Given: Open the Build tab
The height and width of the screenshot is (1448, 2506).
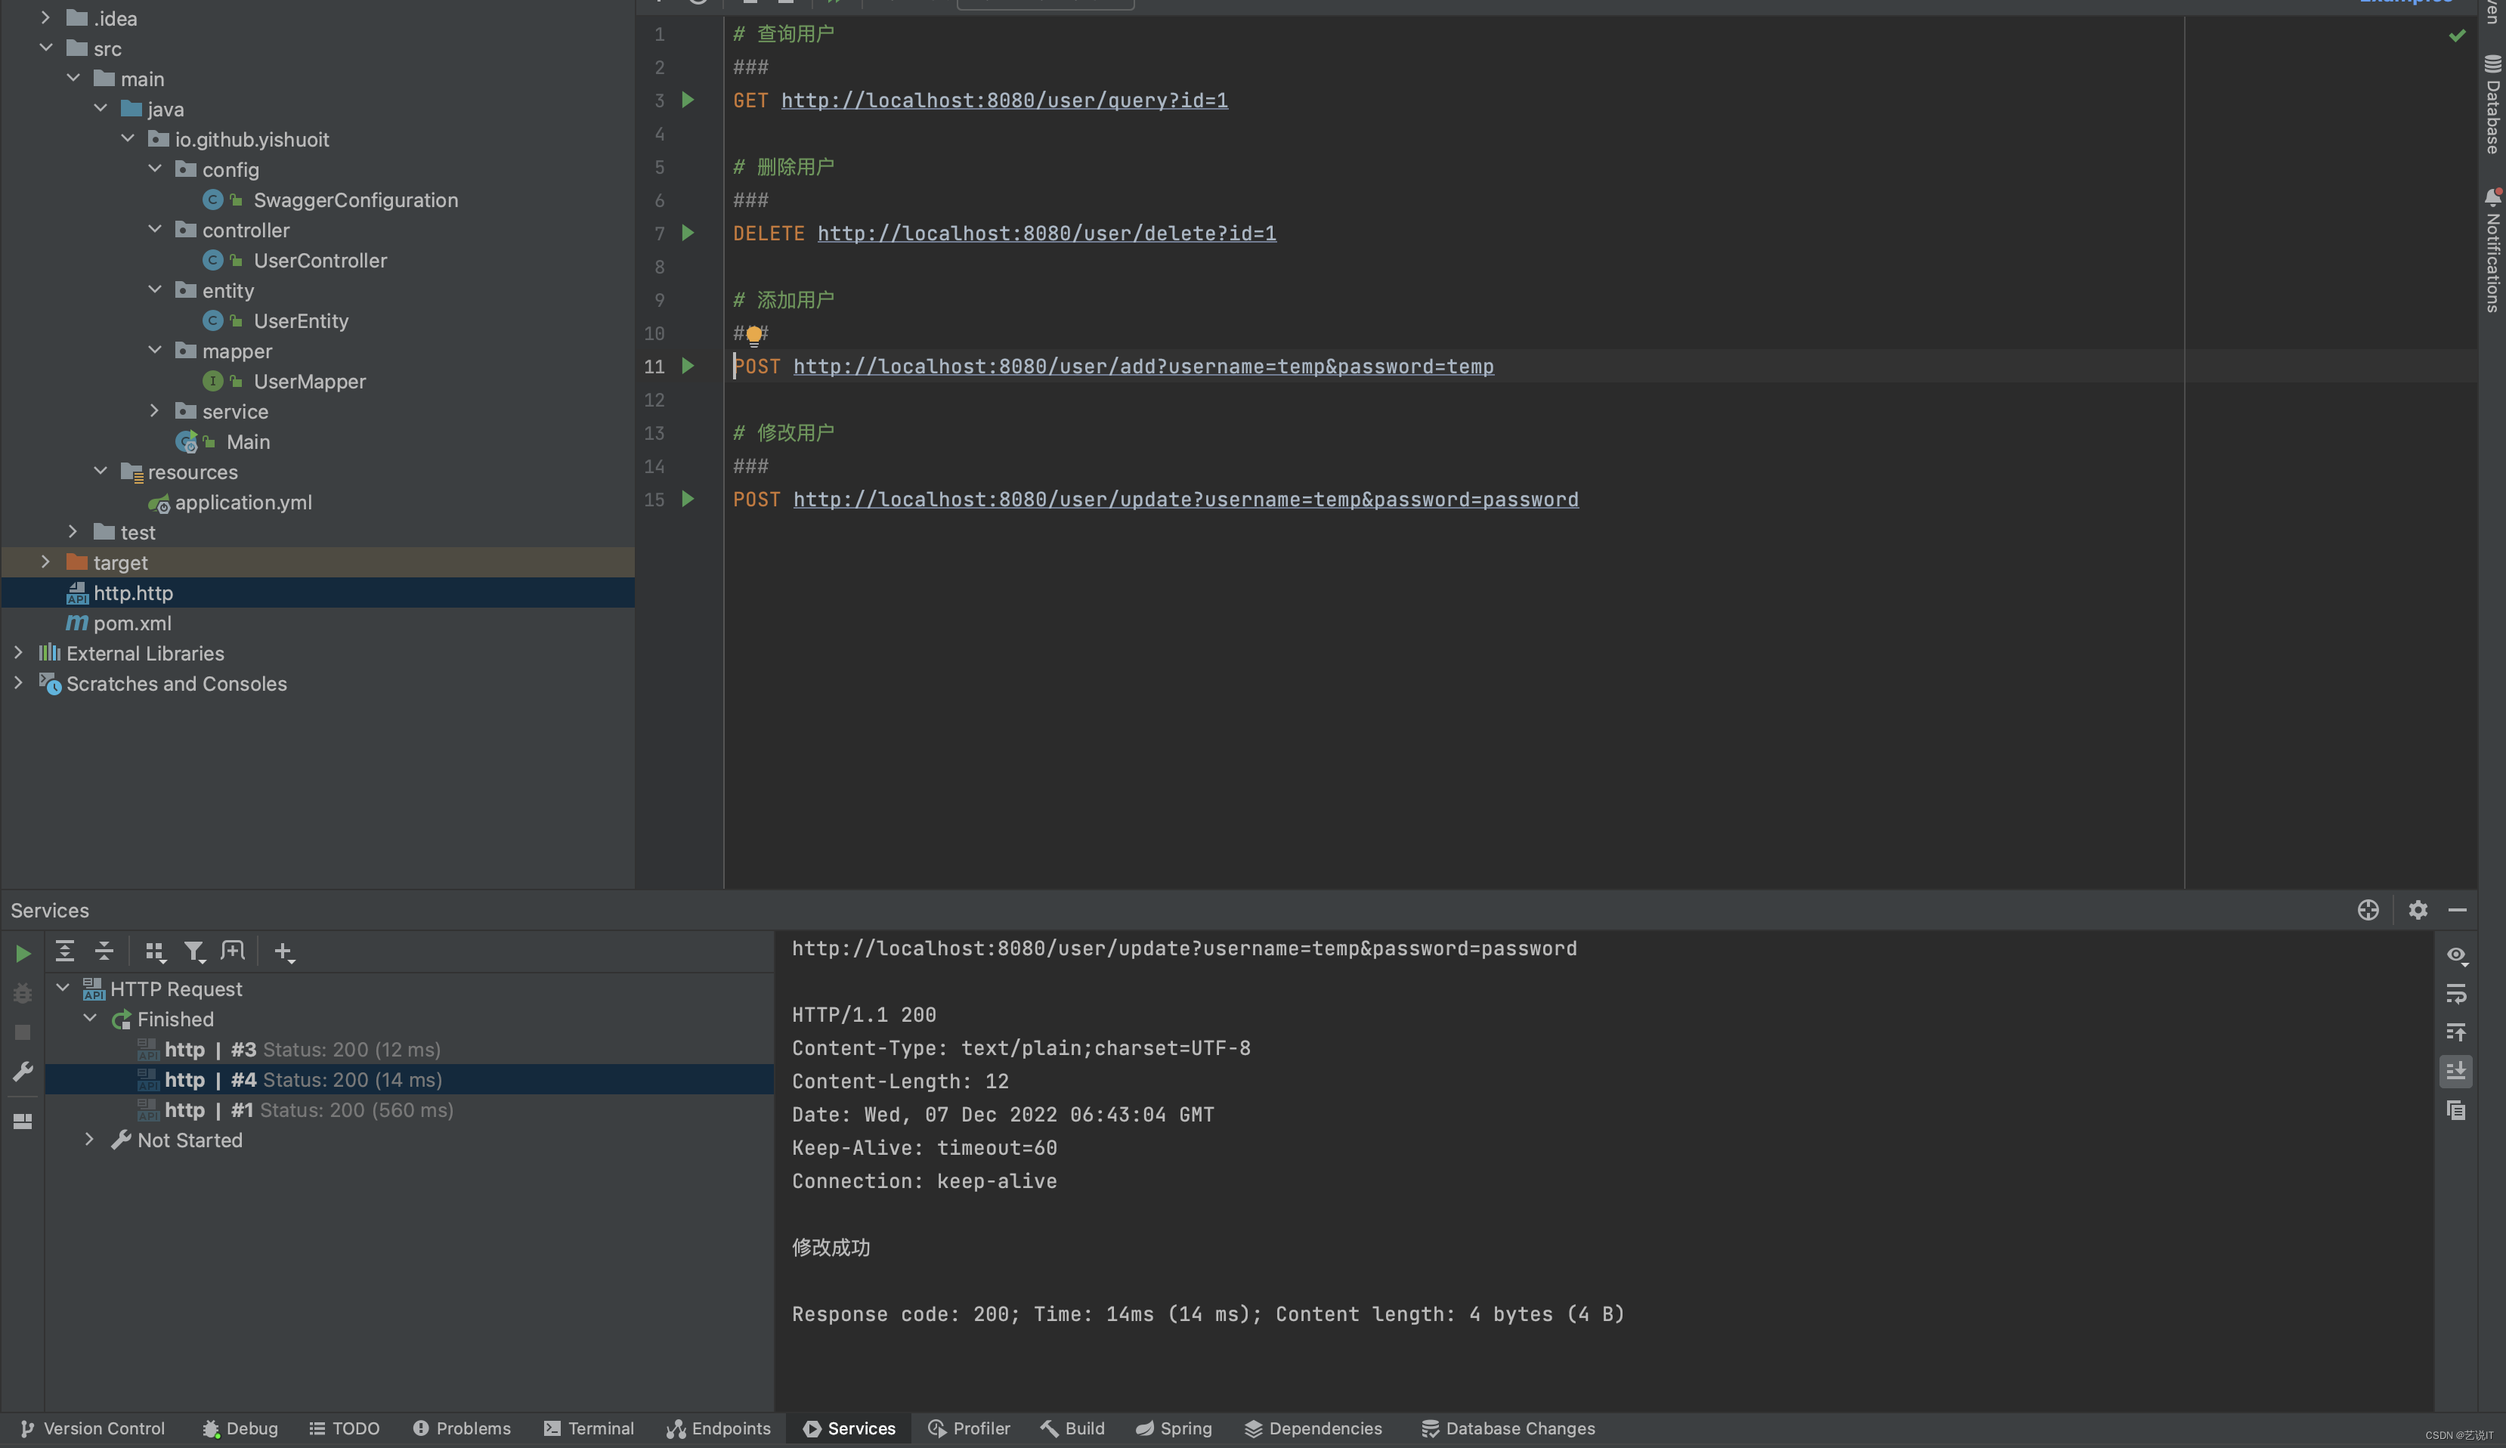Looking at the screenshot, I should click(x=1072, y=1428).
